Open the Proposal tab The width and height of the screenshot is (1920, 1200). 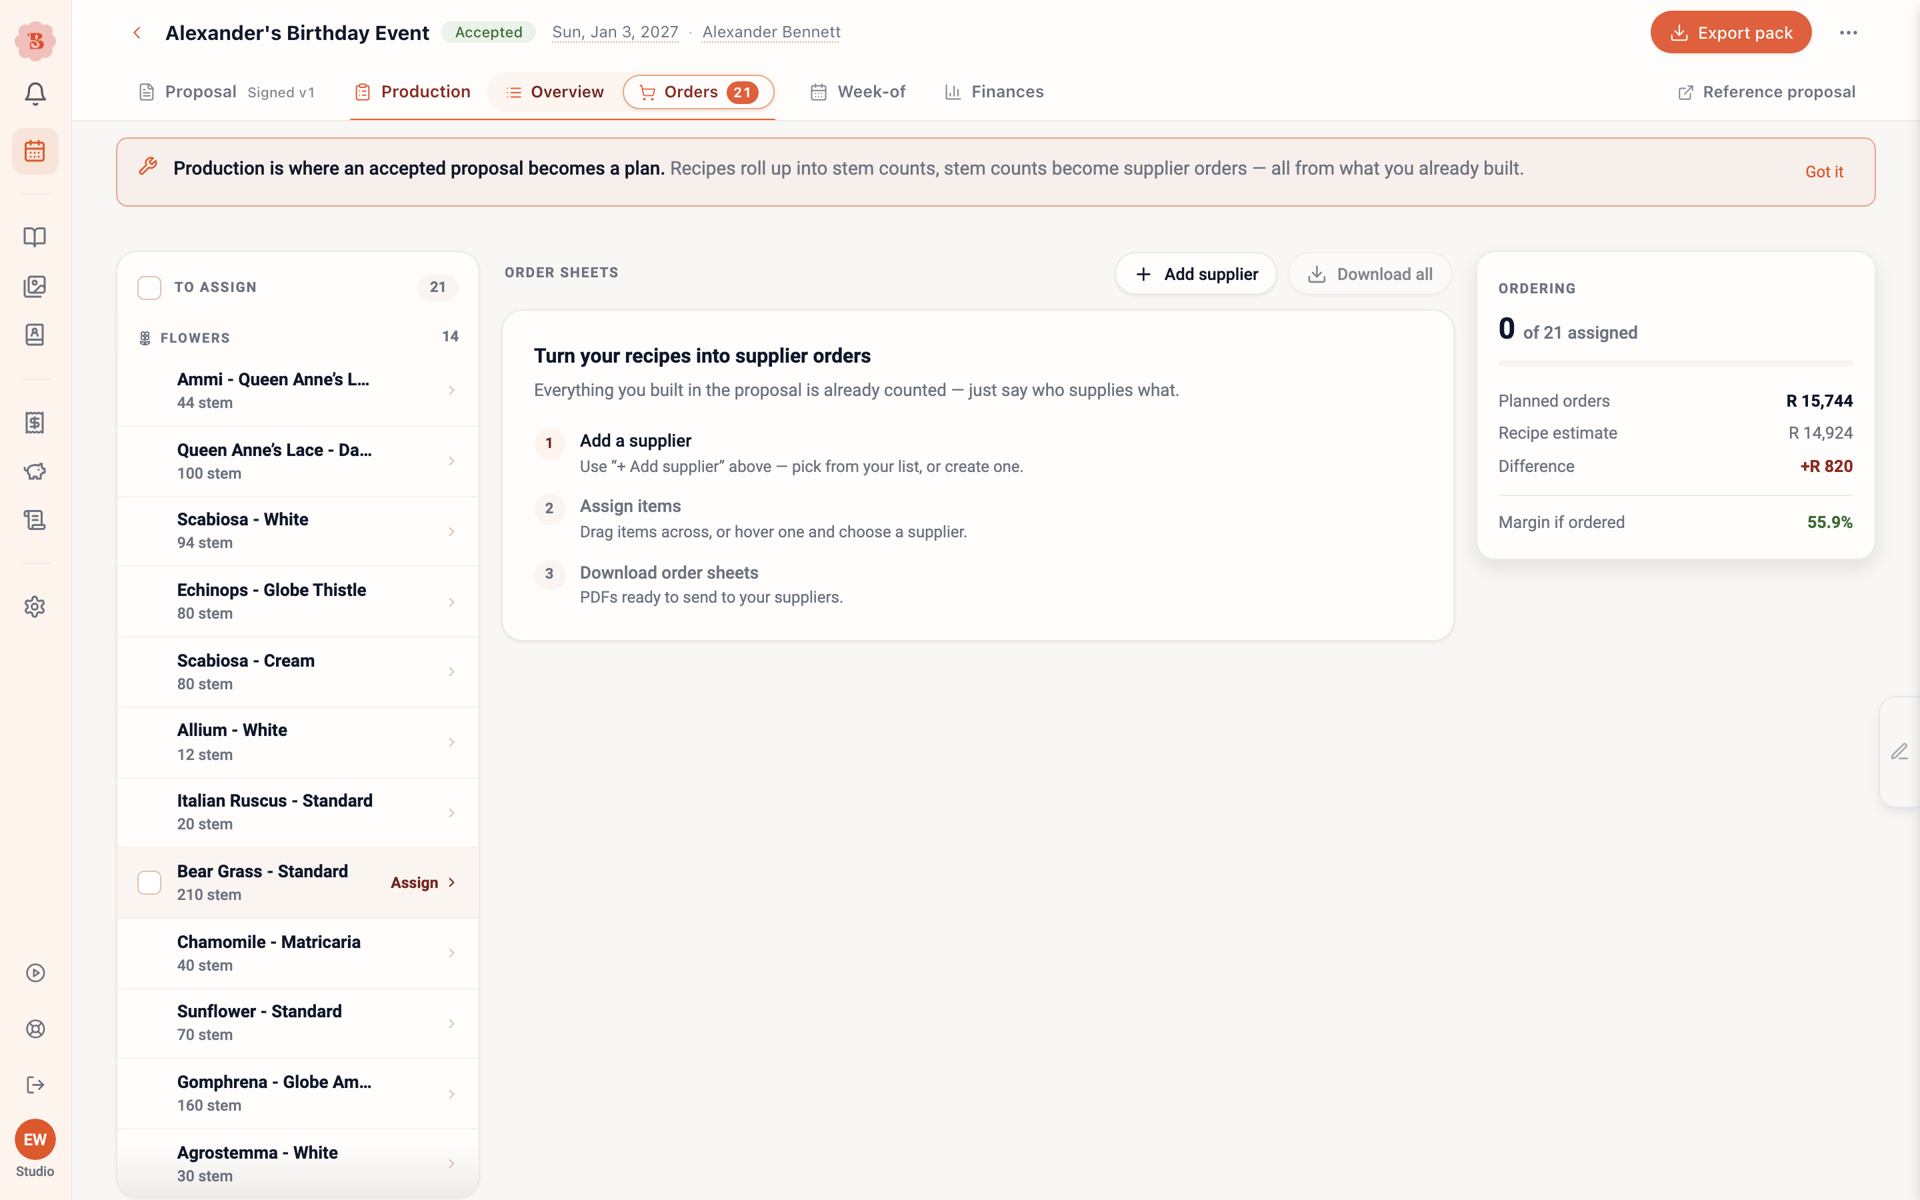coord(227,92)
